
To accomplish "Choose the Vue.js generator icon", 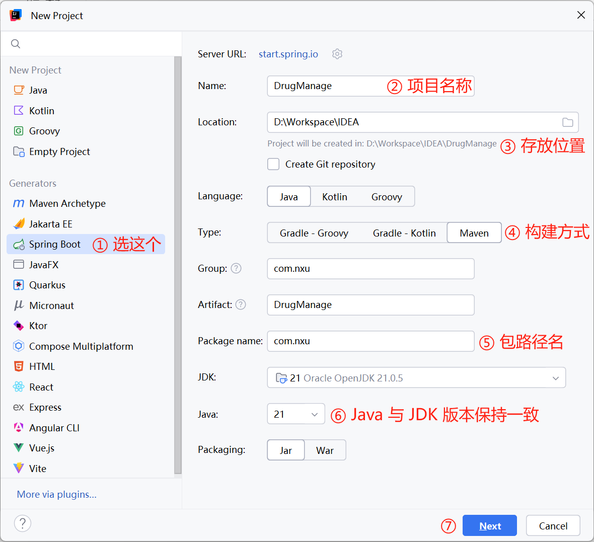I will pos(19,448).
